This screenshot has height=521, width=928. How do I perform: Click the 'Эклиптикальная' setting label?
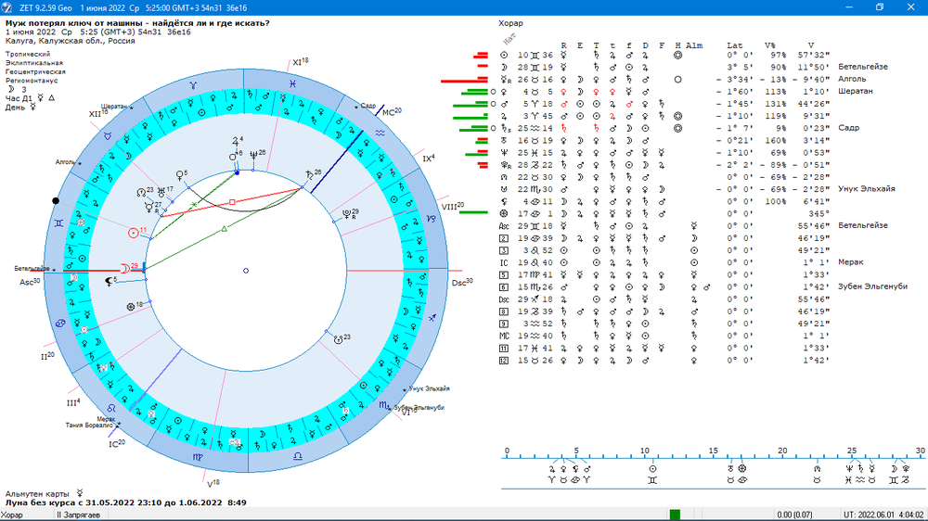point(34,63)
